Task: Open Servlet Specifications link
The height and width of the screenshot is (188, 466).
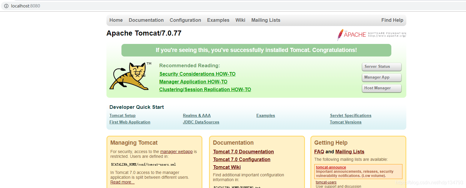Action: [x=351, y=115]
